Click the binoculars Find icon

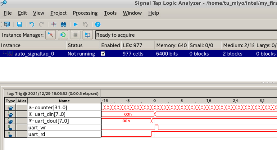click(64, 25)
